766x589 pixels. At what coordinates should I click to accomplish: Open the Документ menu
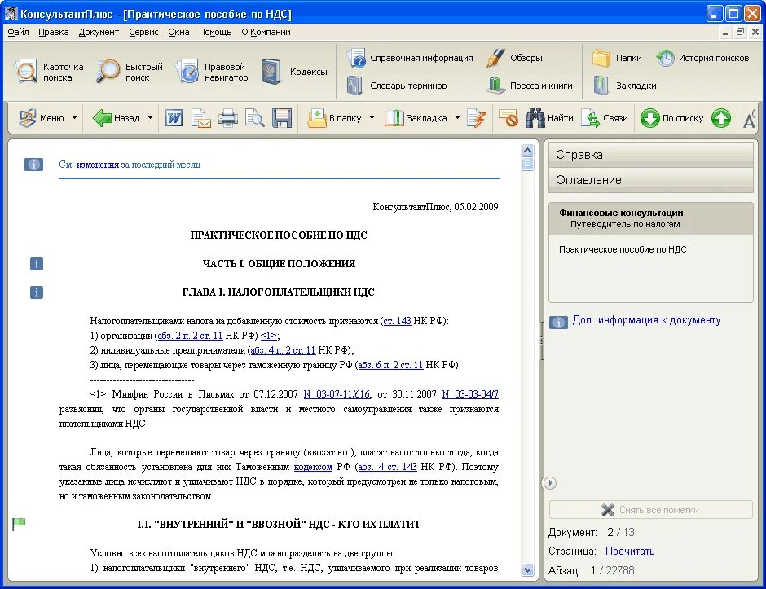tap(99, 33)
